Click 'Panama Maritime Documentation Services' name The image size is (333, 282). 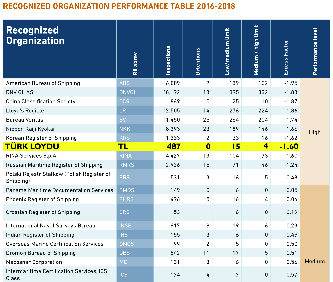click(x=60, y=190)
